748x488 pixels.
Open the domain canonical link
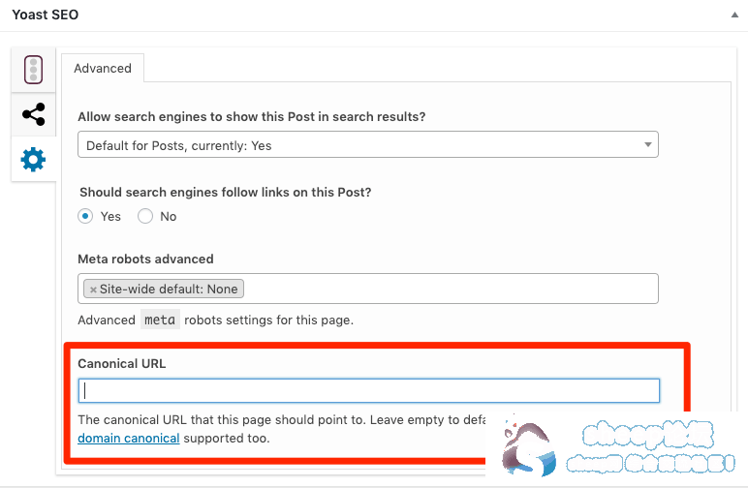(x=128, y=438)
